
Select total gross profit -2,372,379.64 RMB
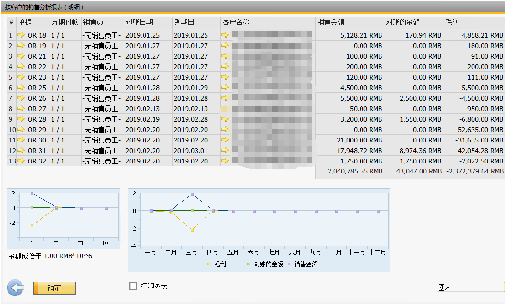click(x=474, y=172)
